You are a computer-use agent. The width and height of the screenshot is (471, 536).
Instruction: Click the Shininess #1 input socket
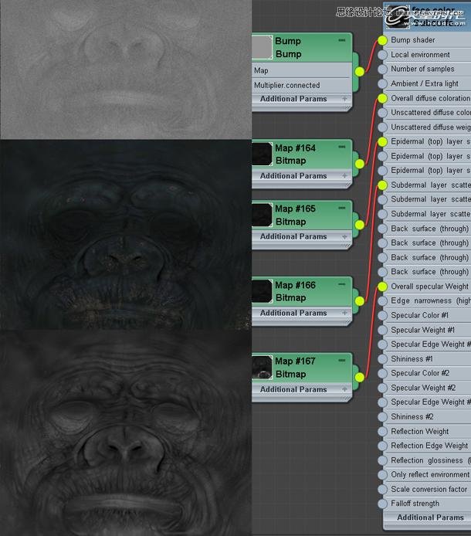382,359
